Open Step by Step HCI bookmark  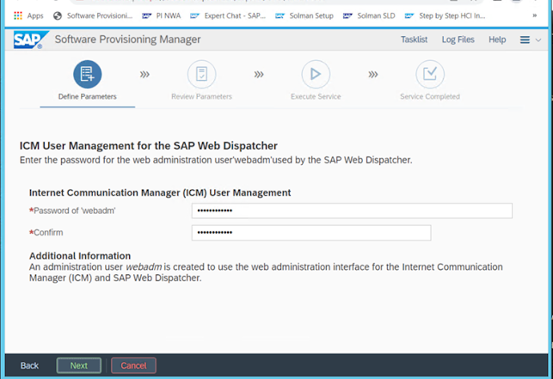445,15
